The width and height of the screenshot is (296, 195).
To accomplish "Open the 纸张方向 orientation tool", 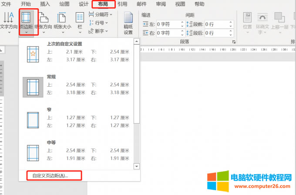I will tap(44, 21).
